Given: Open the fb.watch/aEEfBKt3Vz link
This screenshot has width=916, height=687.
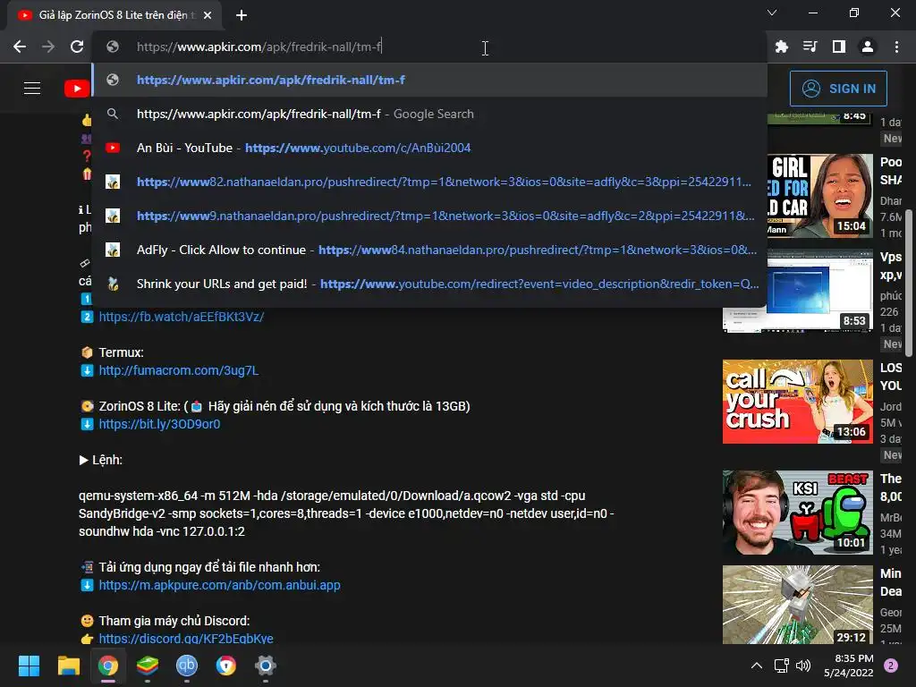Looking at the screenshot, I should pyautogui.click(x=181, y=317).
